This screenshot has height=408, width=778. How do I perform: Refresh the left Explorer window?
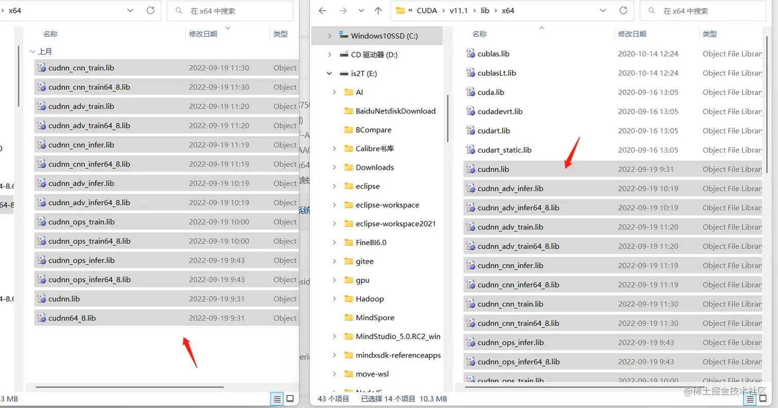coord(150,10)
